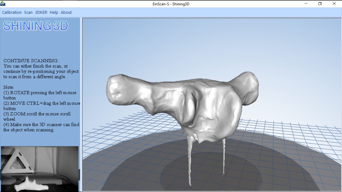Open the Scan menu
This screenshot has height=192, width=342.
(28, 12)
